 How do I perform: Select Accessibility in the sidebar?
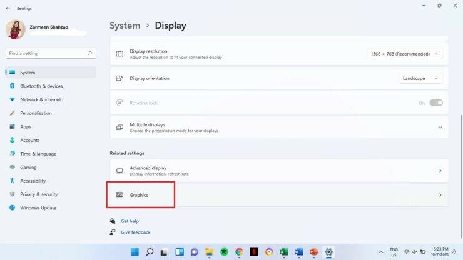coord(33,181)
